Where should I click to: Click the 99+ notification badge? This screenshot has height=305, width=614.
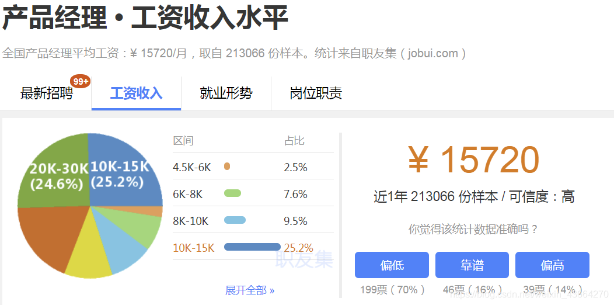tap(81, 81)
